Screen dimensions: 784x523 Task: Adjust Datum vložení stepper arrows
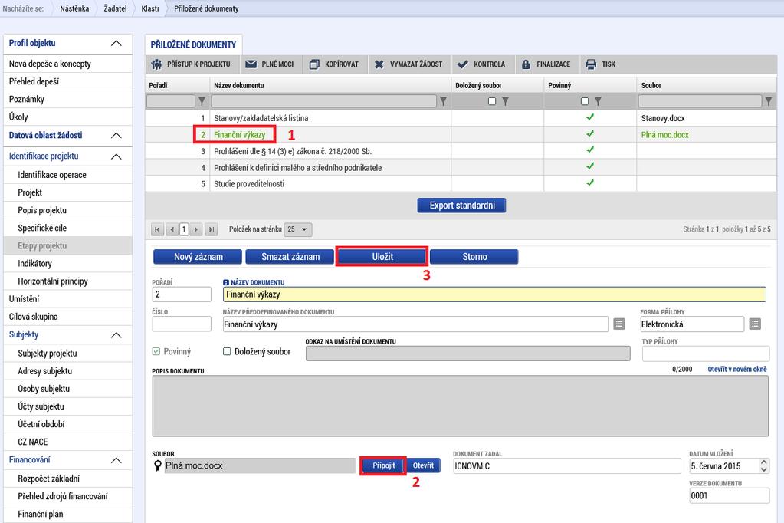click(764, 466)
